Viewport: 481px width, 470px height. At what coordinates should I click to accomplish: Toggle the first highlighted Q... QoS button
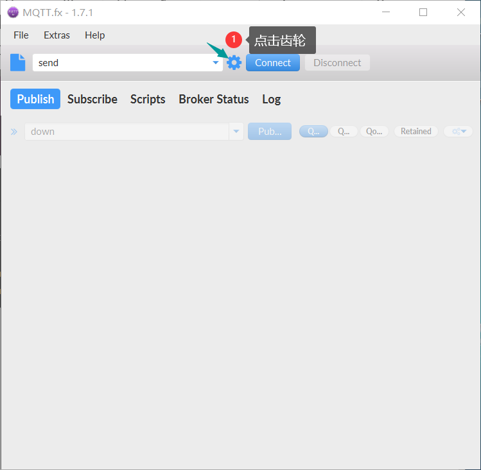tap(313, 132)
